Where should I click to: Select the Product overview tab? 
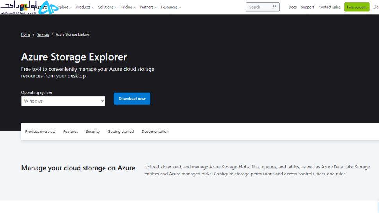40,132
